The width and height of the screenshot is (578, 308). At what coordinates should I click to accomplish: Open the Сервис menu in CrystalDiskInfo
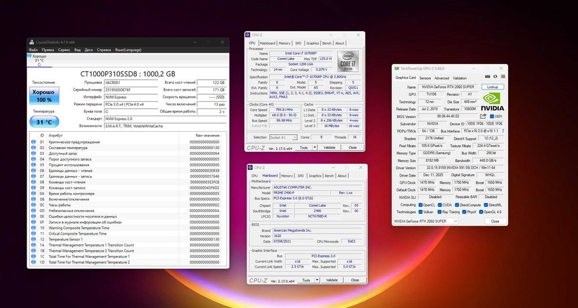tap(64, 50)
